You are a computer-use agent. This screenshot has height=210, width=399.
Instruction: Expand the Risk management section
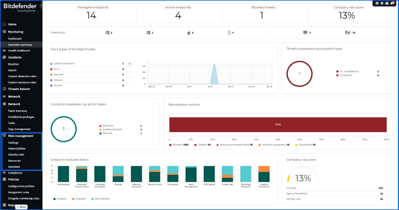pos(20,136)
